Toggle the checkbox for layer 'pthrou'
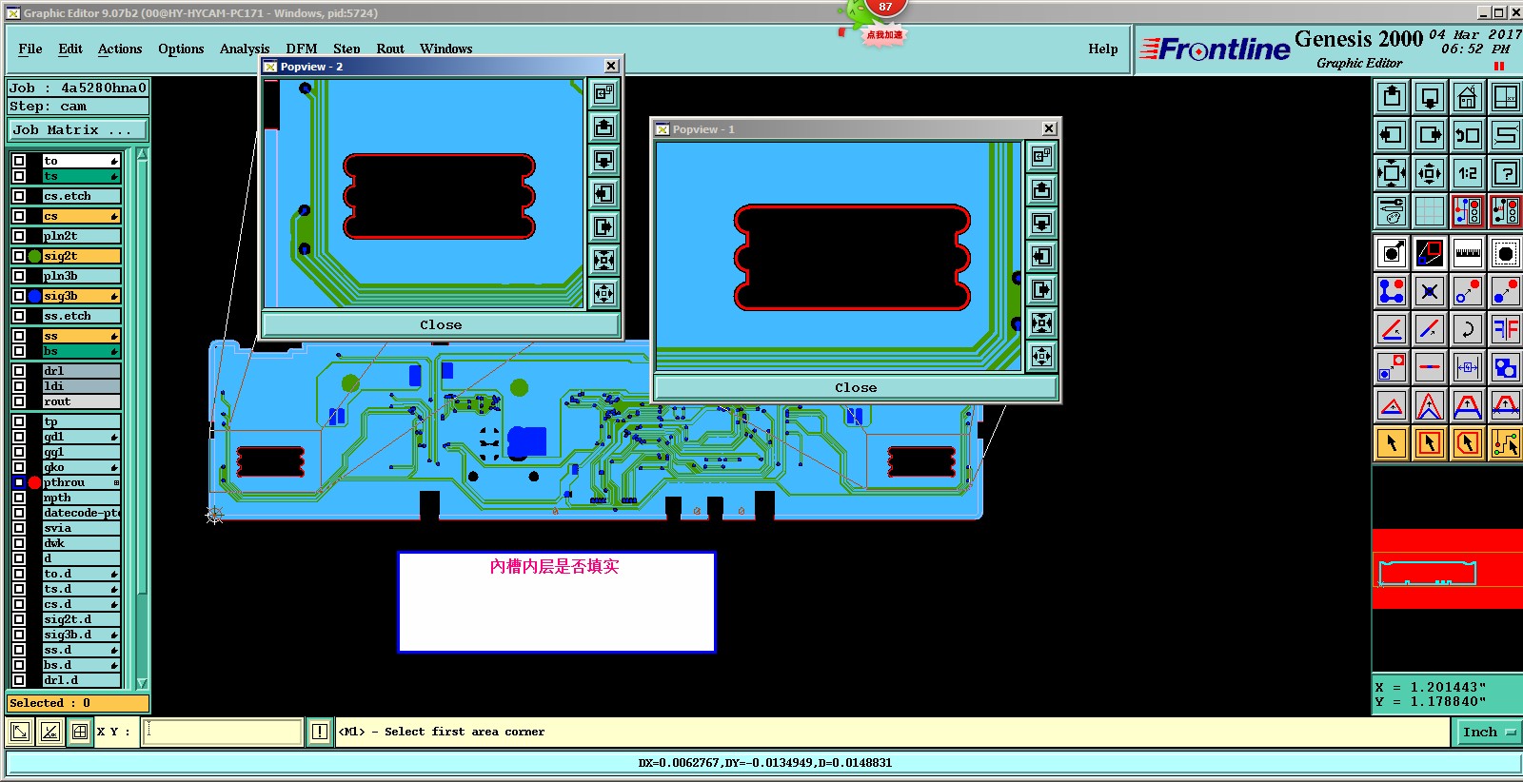The width and height of the screenshot is (1523, 782). [19, 482]
